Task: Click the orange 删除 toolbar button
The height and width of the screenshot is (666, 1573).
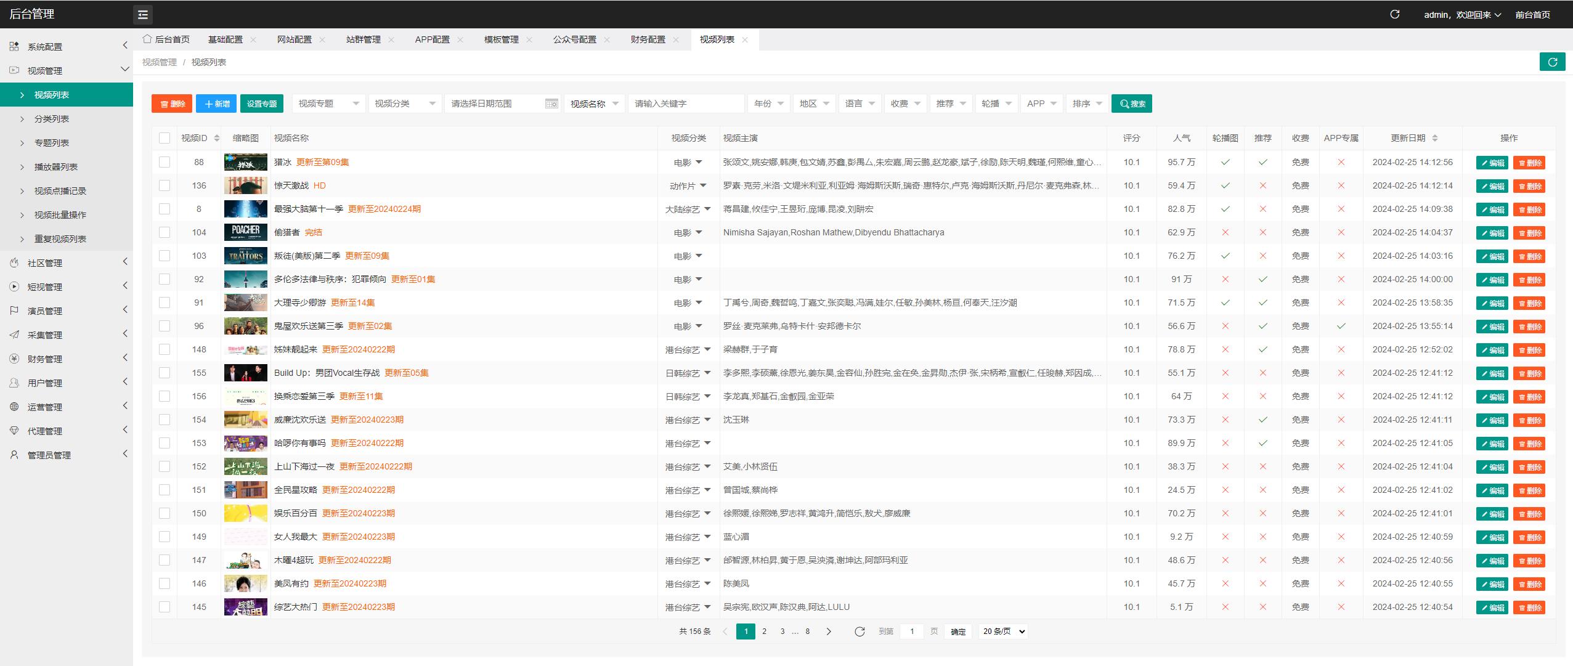Action: tap(172, 104)
